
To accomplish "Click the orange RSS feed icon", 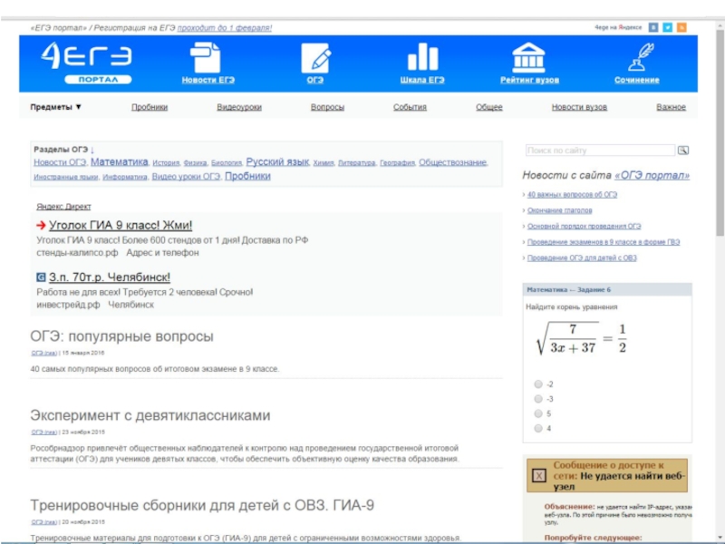I will [682, 27].
